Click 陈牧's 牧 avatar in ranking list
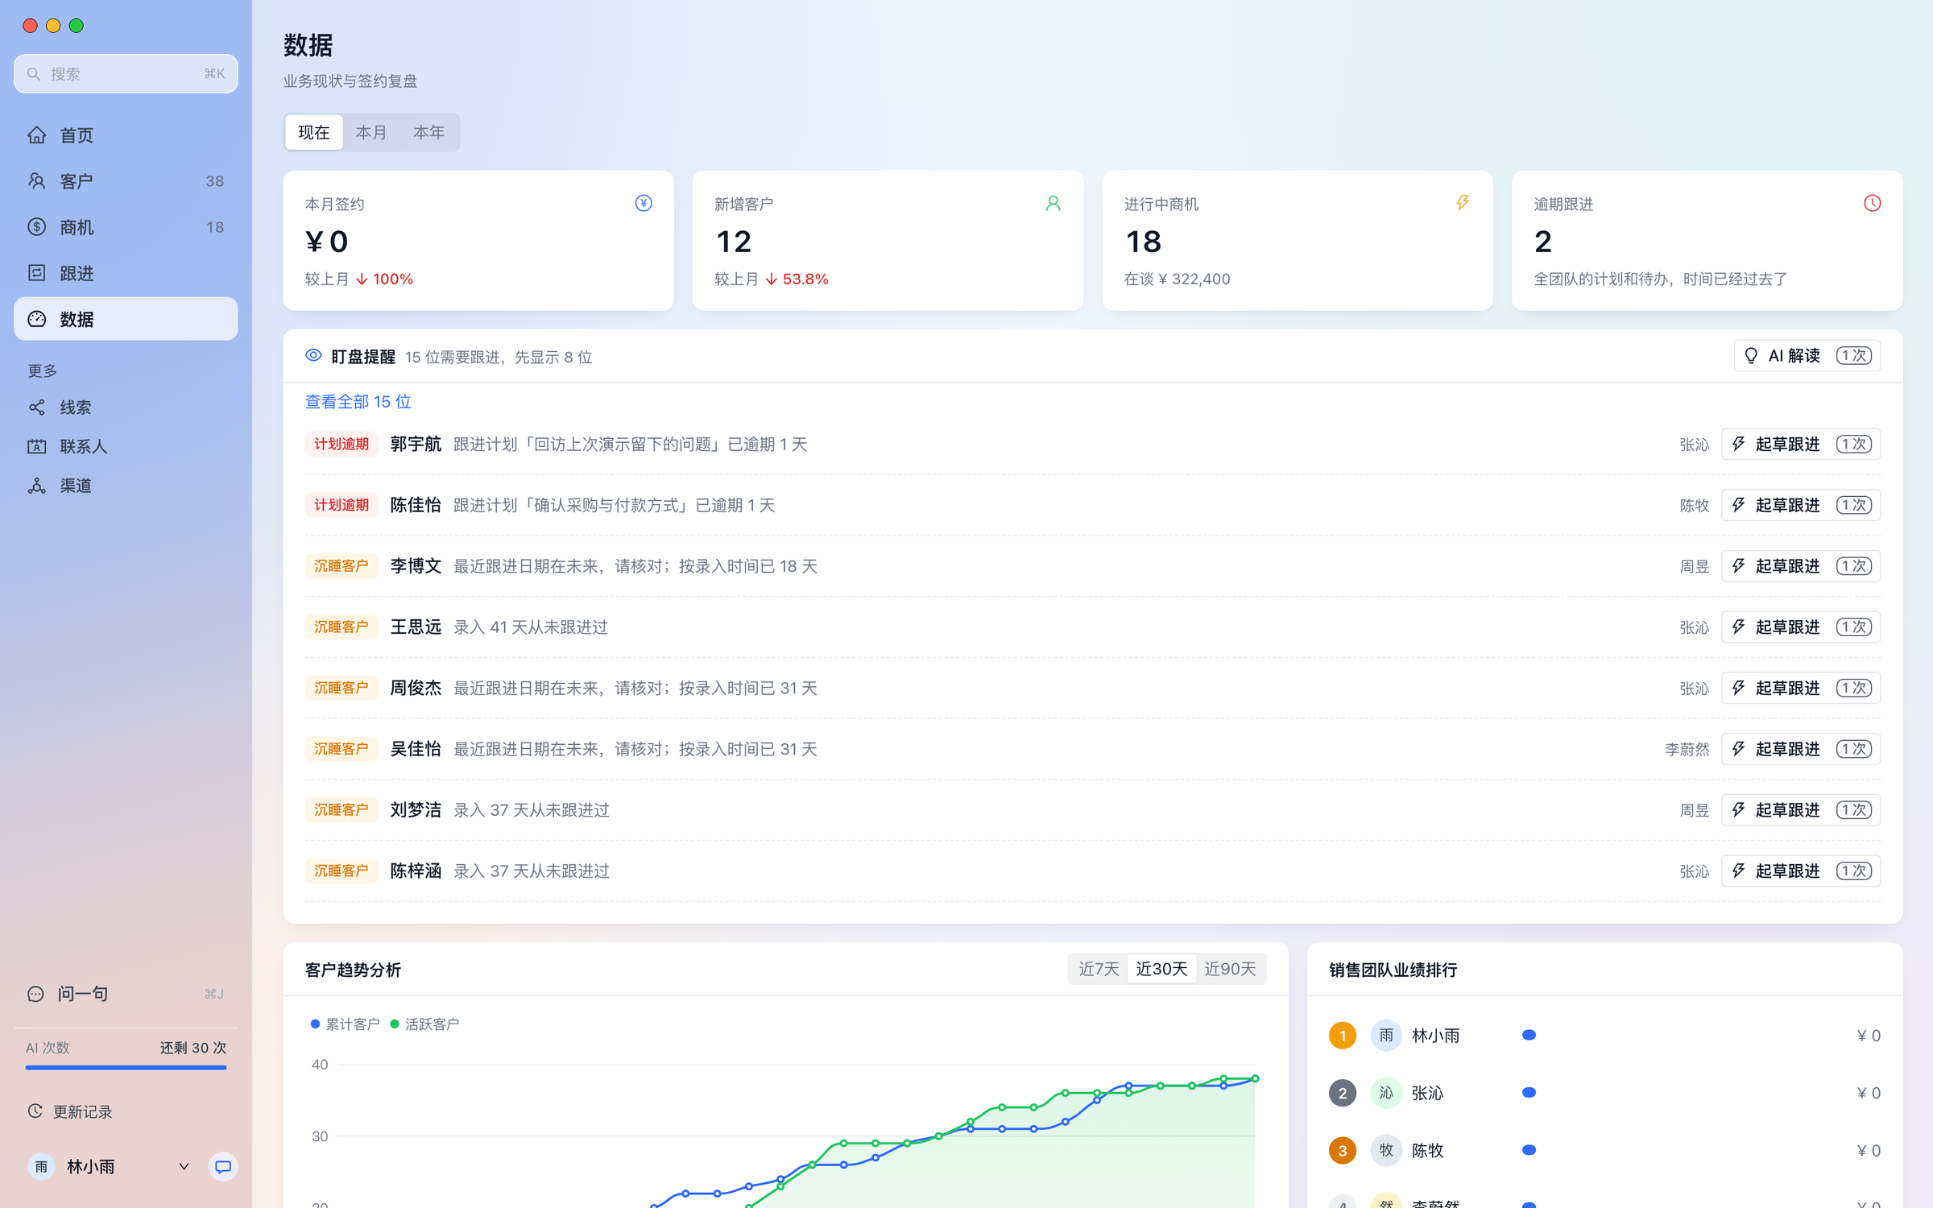Viewport: 1933px width, 1208px height. [1386, 1151]
